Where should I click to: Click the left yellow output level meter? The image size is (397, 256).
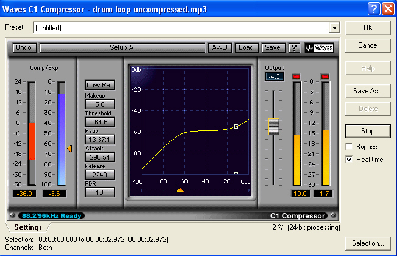coord(297,133)
